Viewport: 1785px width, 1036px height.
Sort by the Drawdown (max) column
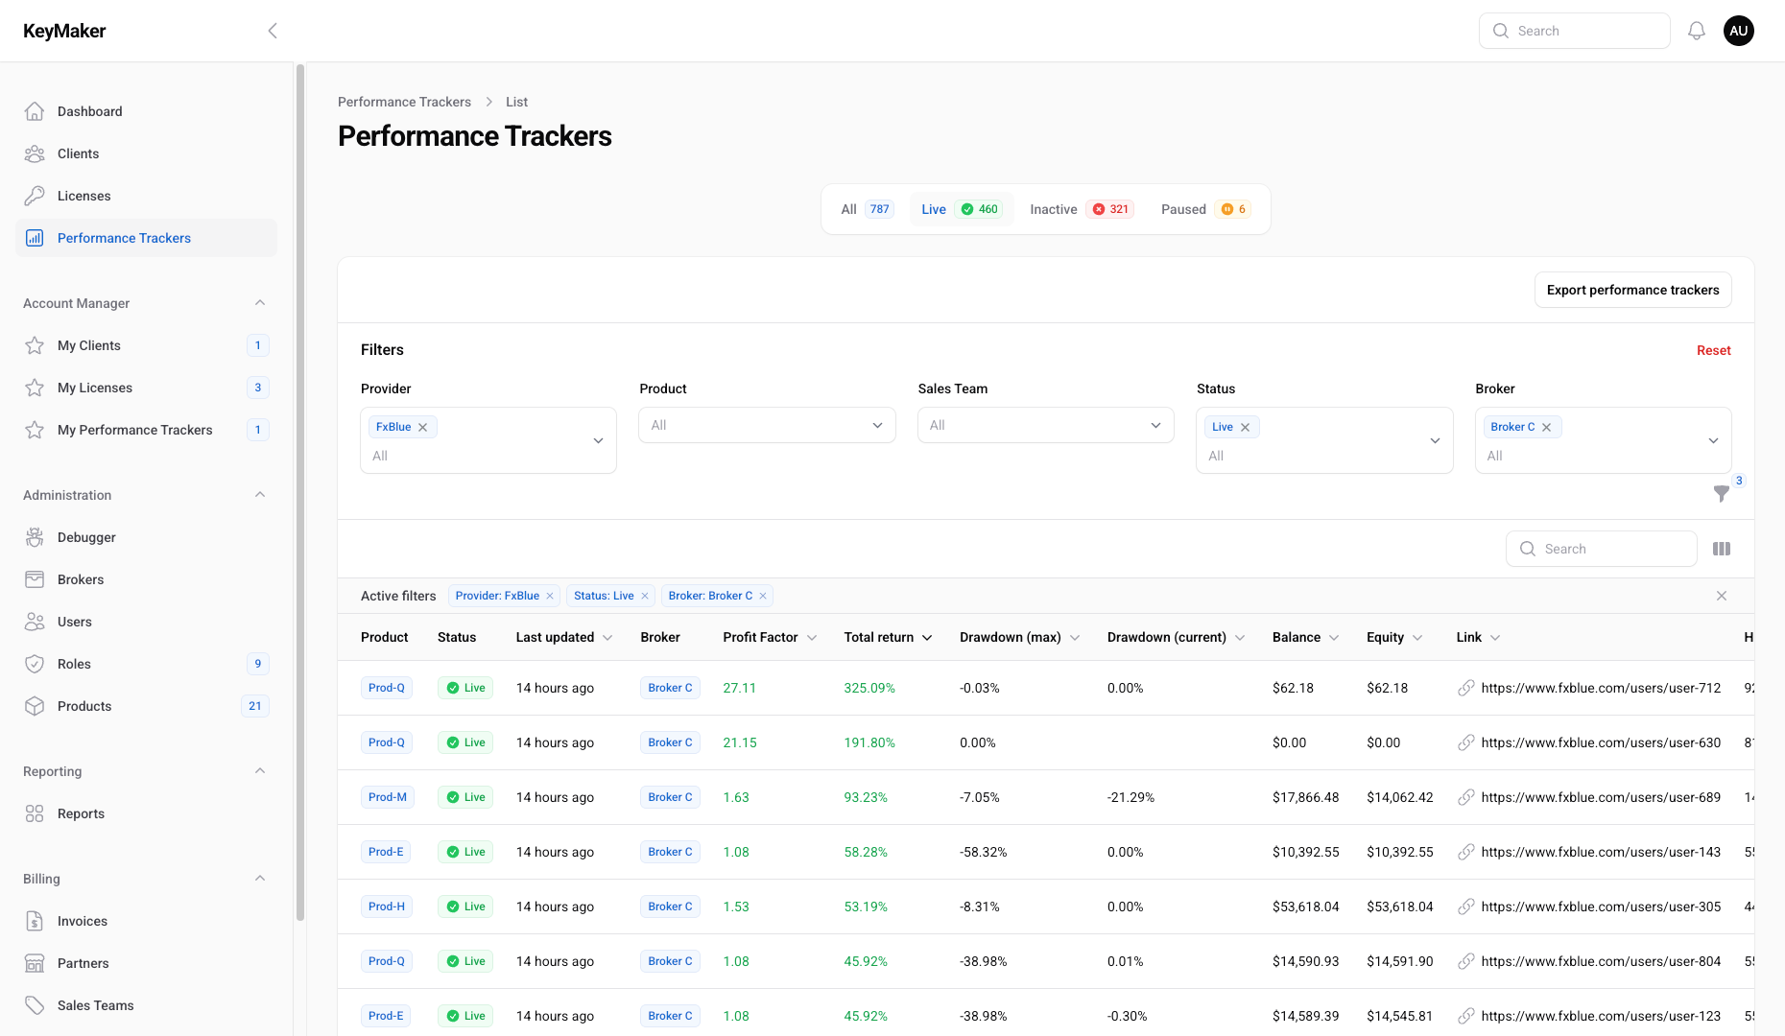(x=1020, y=637)
